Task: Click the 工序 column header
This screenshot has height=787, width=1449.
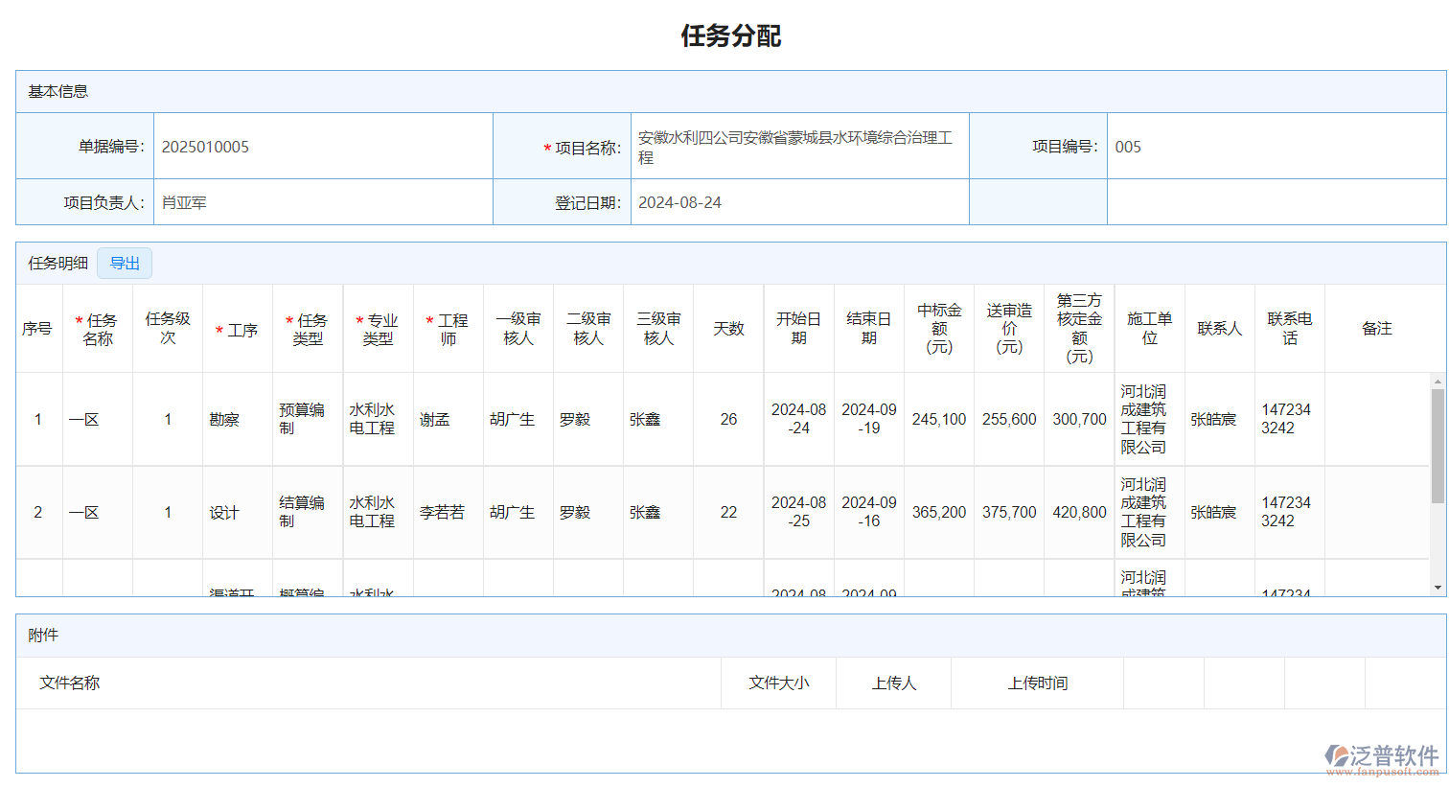Action: [x=238, y=330]
